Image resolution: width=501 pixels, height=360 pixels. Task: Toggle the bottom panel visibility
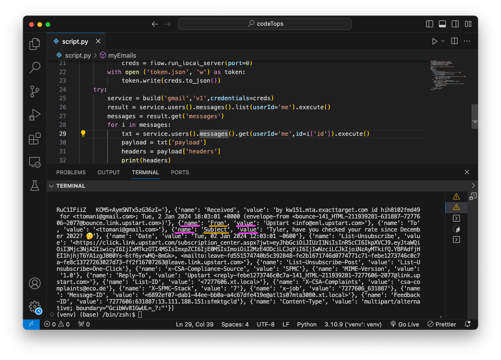tap(442, 24)
